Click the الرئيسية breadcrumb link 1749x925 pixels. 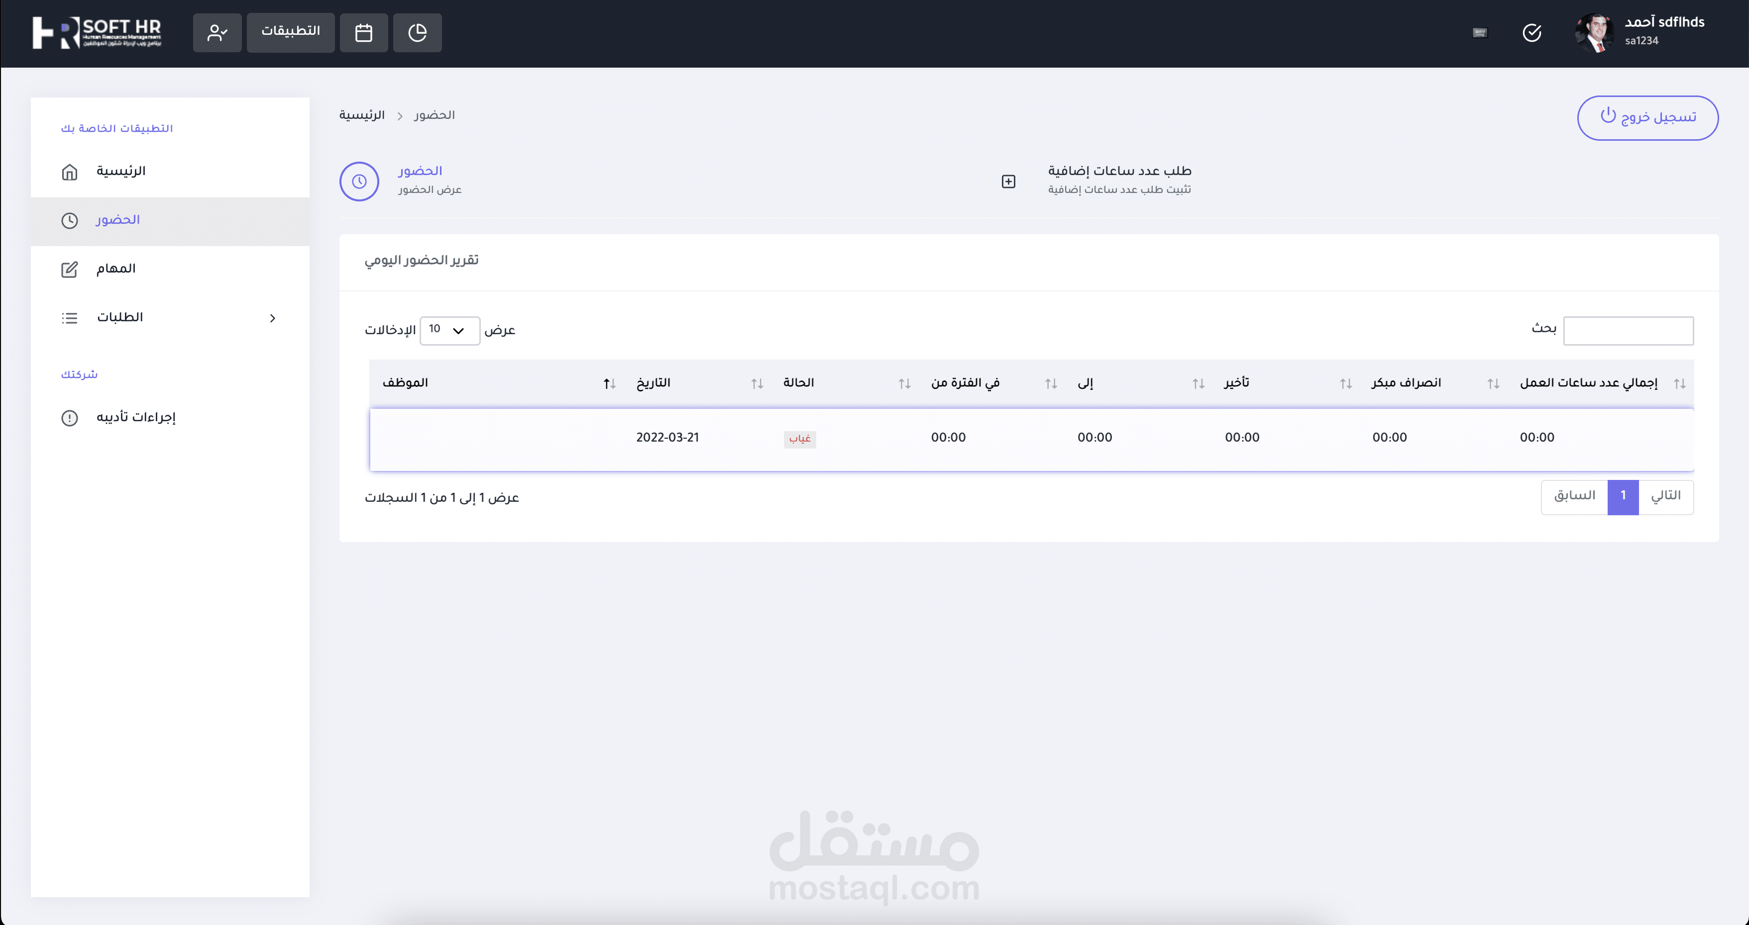point(362,115)
